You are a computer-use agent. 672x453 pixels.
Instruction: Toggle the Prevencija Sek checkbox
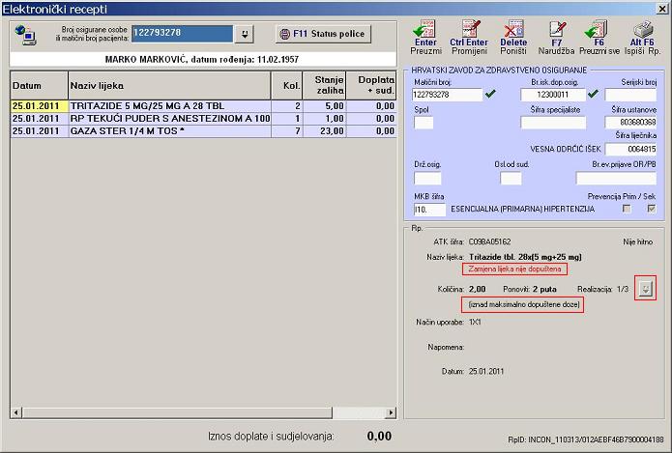[x=652, y=209]
